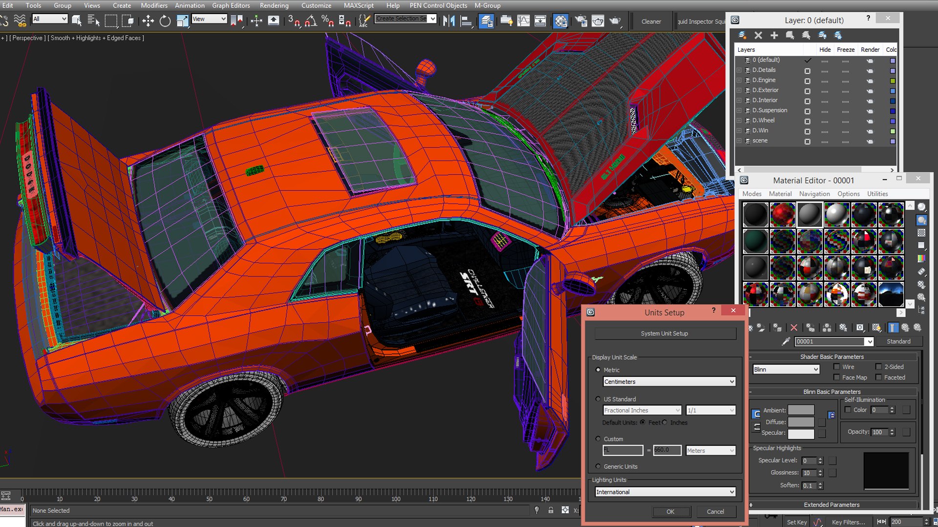Delete highlighted layer with X icon
Viewport: 938px width, 527px height.
pos(758,35)
